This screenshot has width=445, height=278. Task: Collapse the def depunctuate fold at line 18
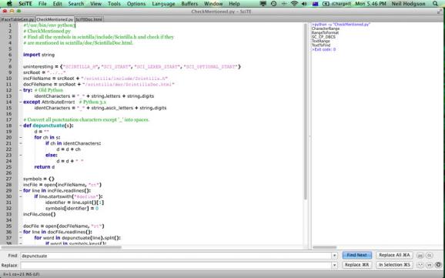[x=21, y=126]
